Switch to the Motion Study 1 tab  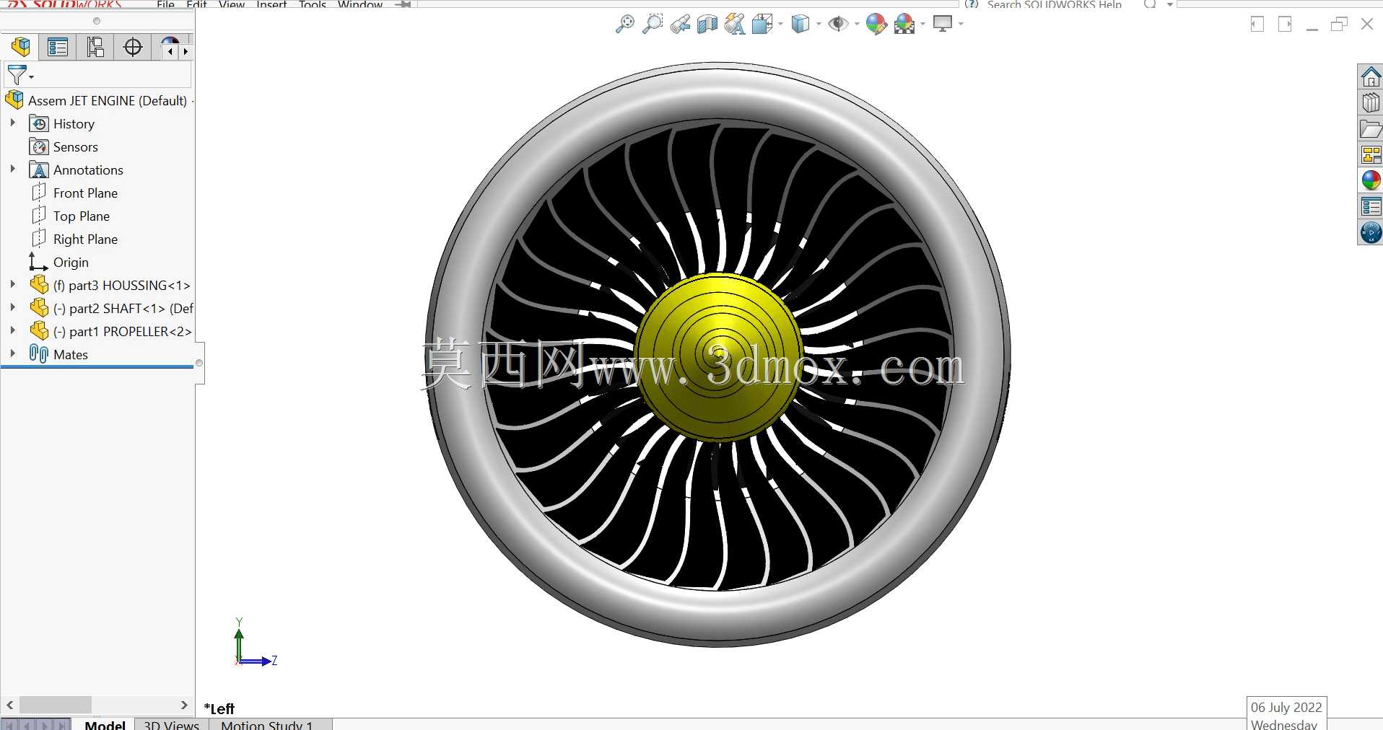tap(267, 724)
